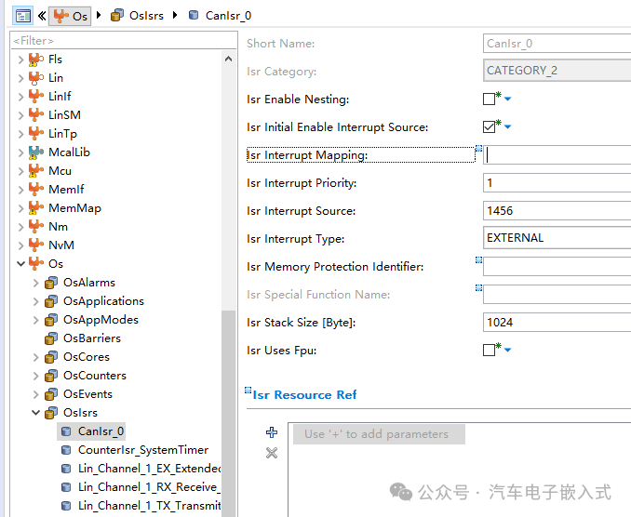Viewport: 631px width, 517px height.
Task: Collapse the OsIsrs tree node
Action: (36, 413)
